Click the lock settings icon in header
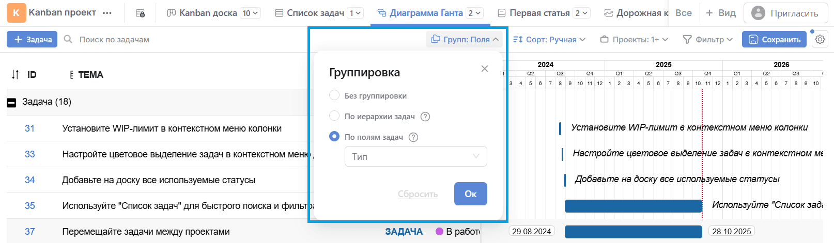Screen dimensions: 834x243 [x=140, y=13]
